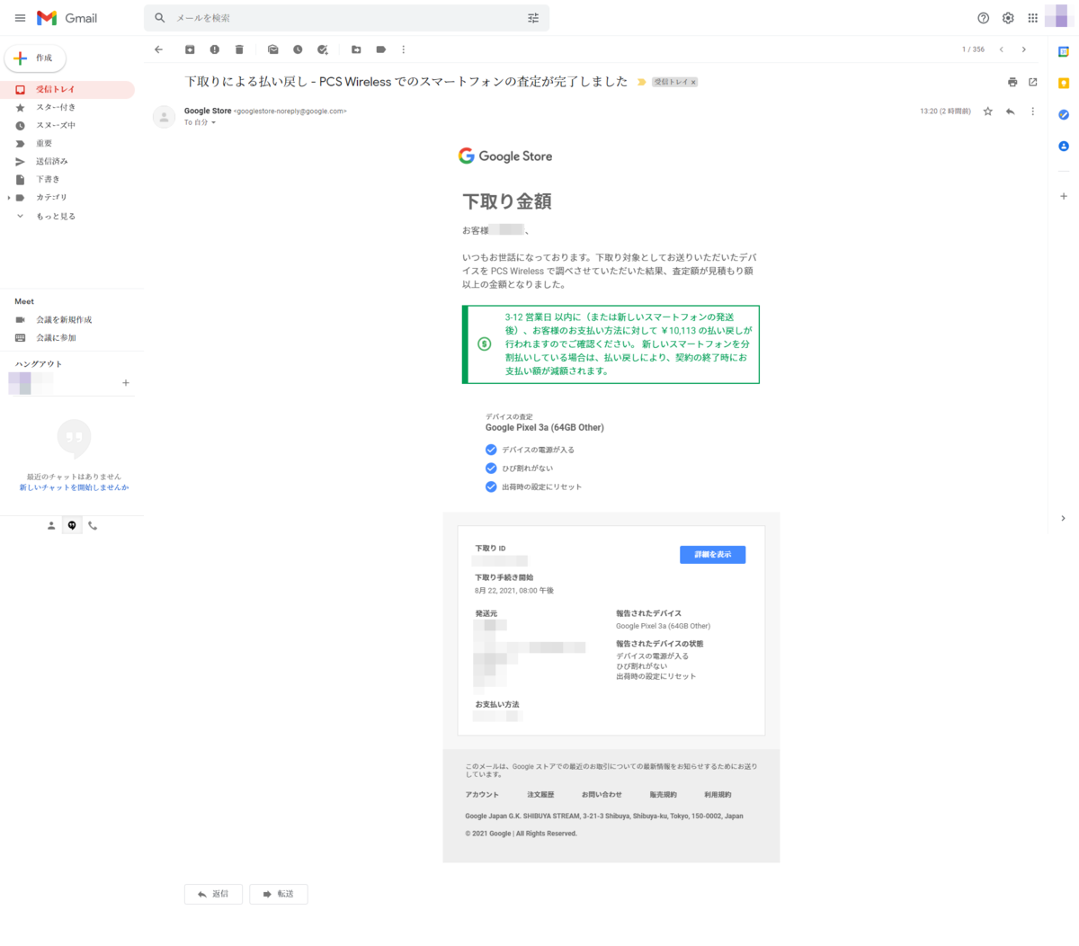This screenshot has width=1079, height=946.
Task: Move the email to a folder
Action: pos(356,49)
